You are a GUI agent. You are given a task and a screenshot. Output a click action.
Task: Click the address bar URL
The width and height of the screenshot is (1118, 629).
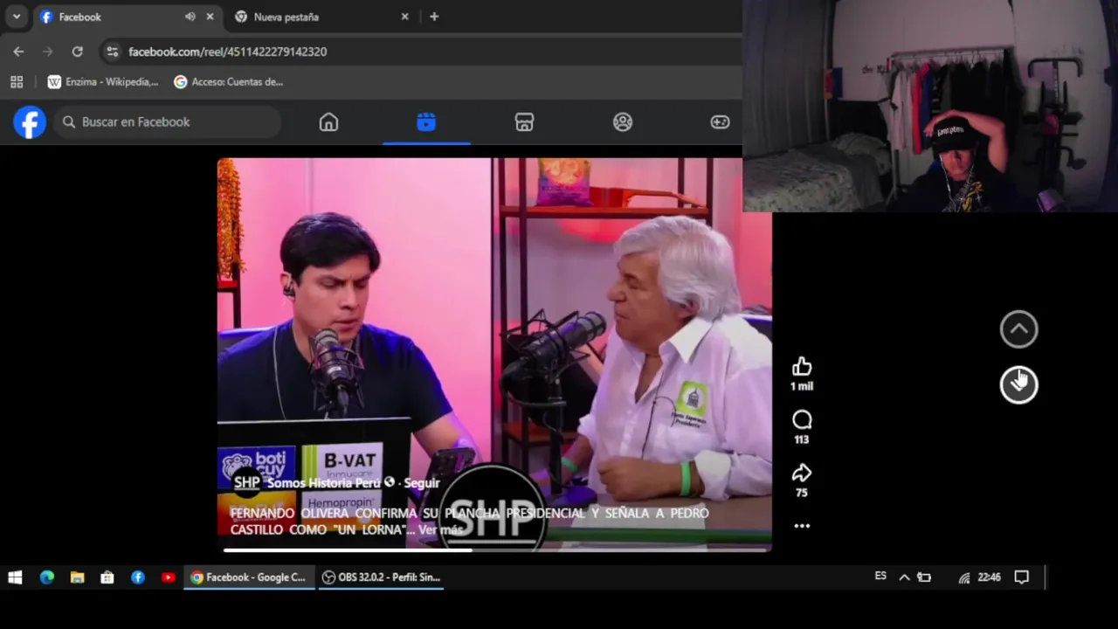228,52
